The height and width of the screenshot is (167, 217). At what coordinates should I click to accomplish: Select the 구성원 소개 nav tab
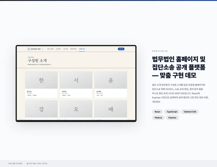point(82,49)
